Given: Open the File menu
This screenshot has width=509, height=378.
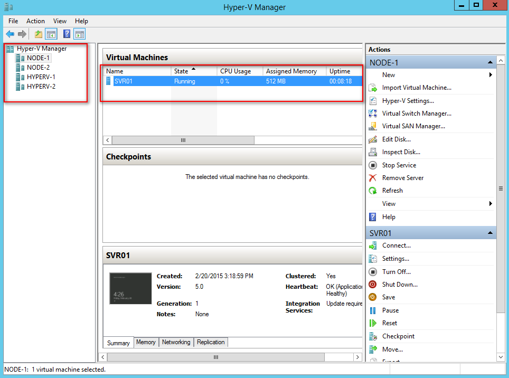Looking at the screenshot, I should (x=13, y=21).
